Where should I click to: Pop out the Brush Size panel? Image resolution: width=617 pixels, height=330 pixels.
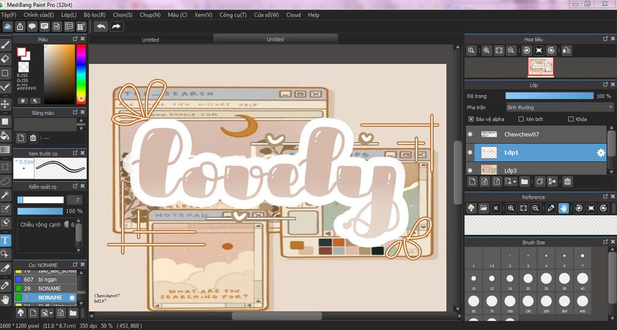coord(606,242)
